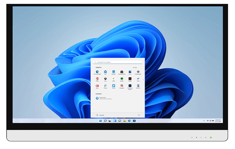Click the power button in Start menu
This screenshot has height=149, width=235.
click(x=139, y=115)
